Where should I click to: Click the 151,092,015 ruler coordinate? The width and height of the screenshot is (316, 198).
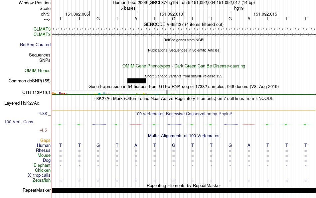click(x=265, y=14)
